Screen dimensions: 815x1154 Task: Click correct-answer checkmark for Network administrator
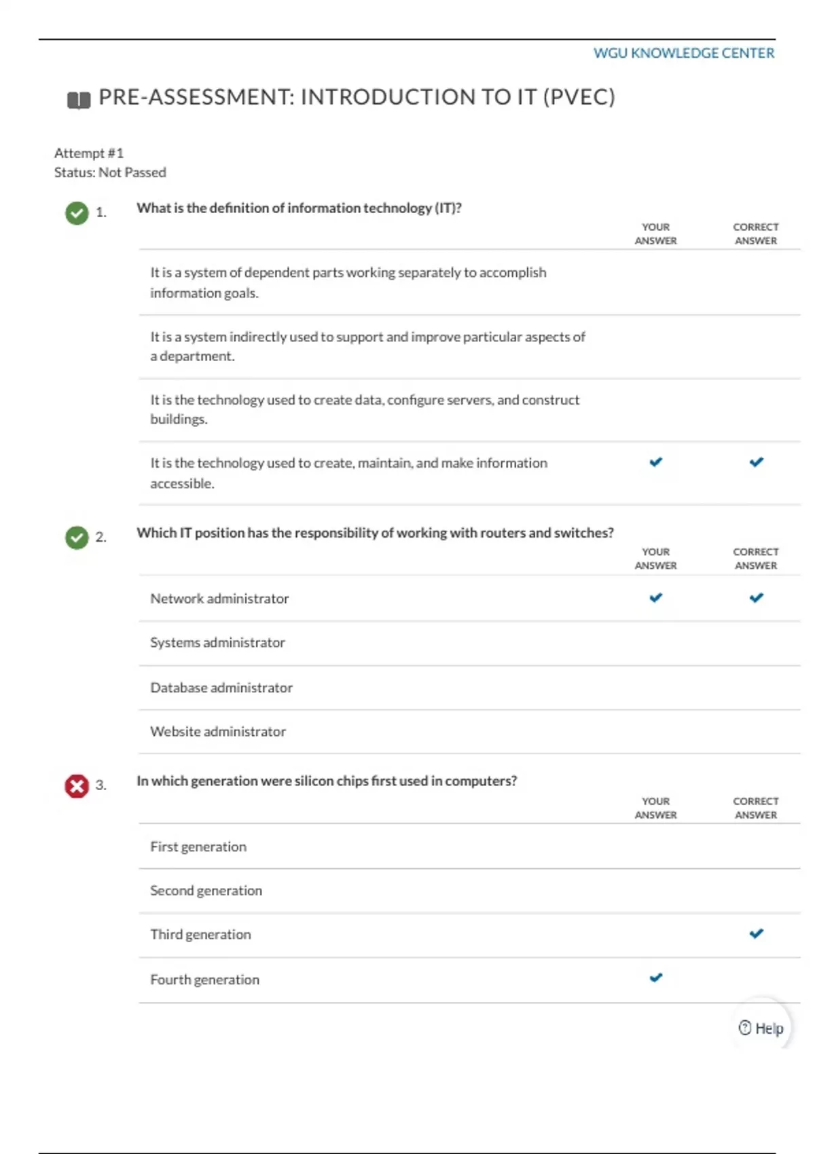756,598
